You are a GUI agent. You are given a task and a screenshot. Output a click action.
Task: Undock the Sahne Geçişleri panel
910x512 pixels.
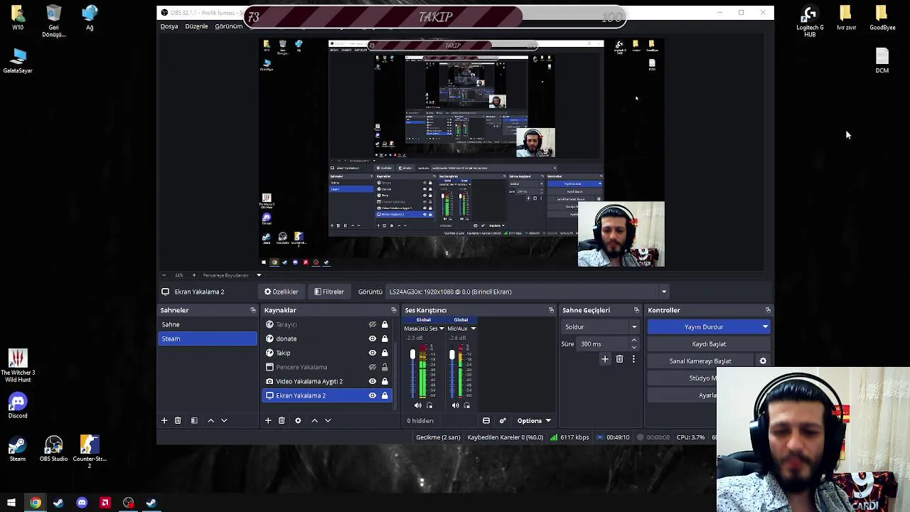click(x=636, y=310)
